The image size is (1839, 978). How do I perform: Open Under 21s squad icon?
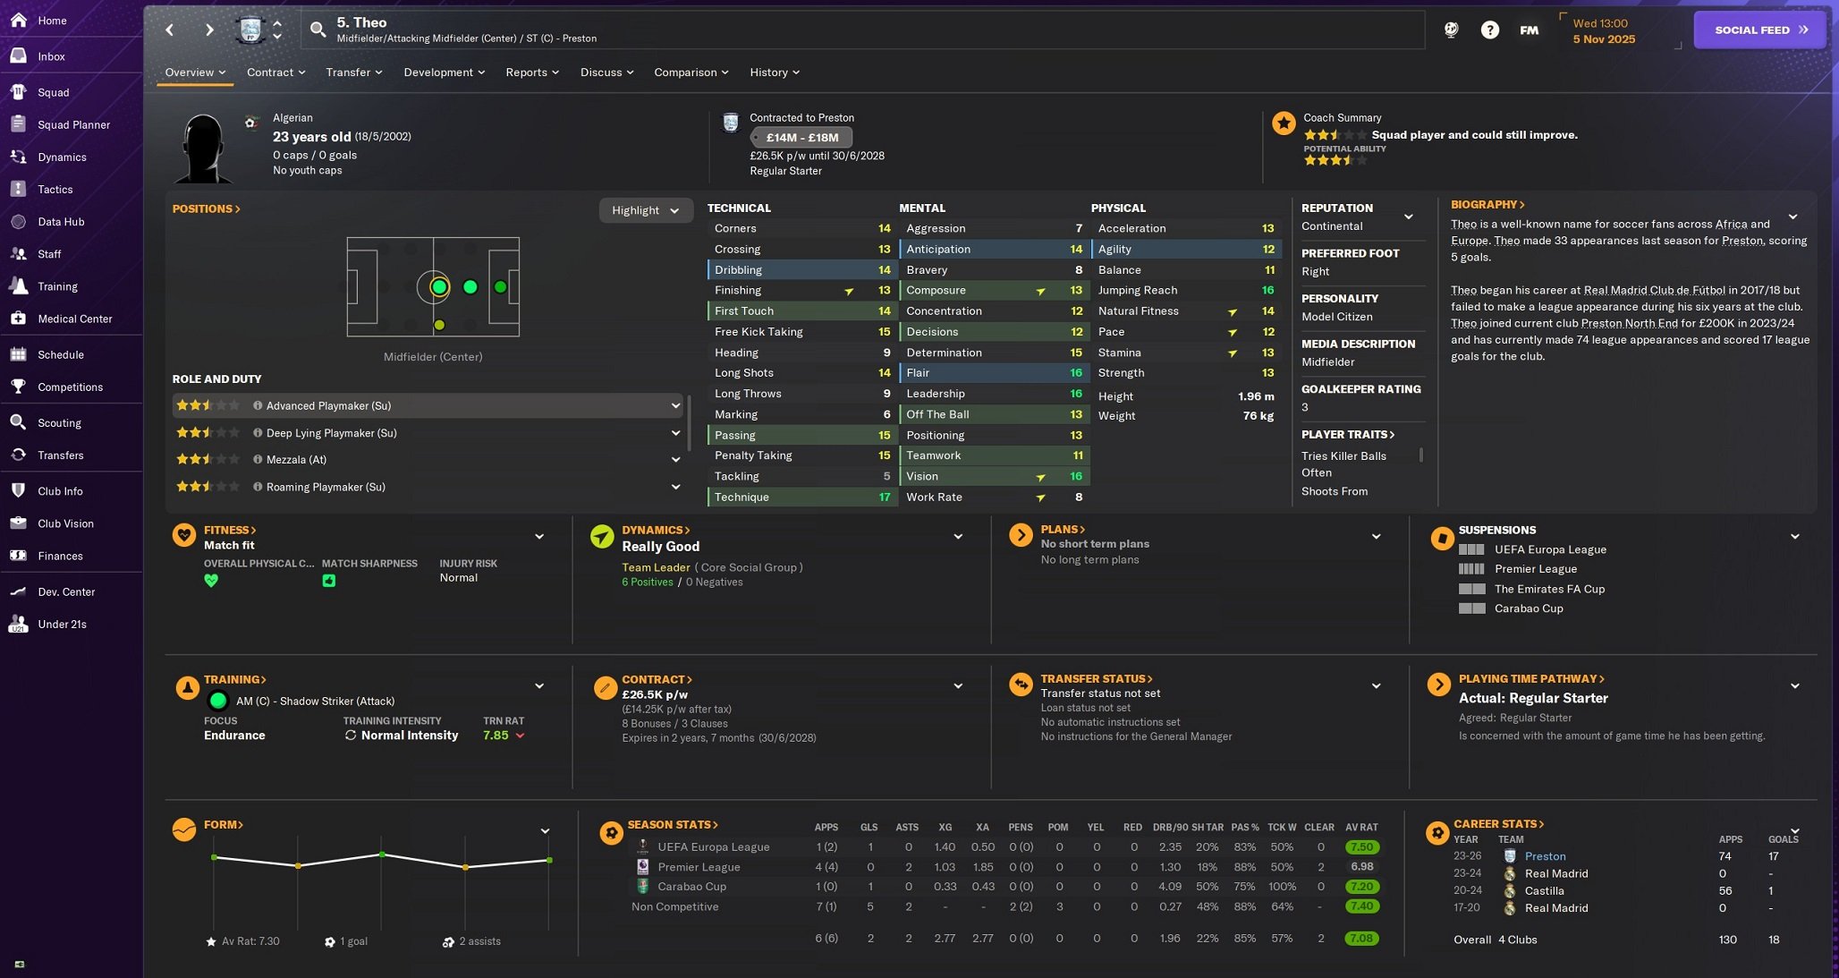pyautogui.click(x=18, y=624)
